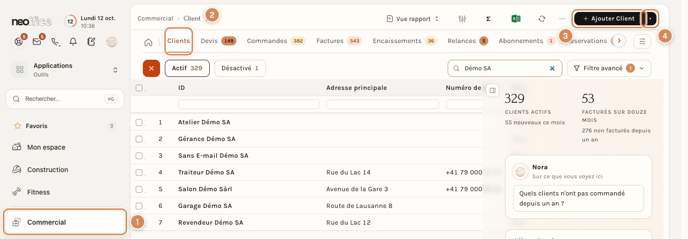688x239 pixels.
Task: Click the date ring showing 12
Action: (x=70, y=22)
